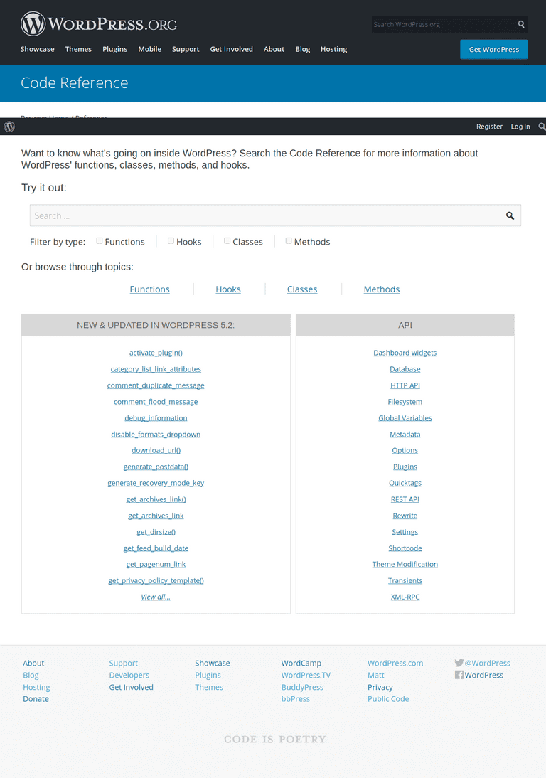Check the Hooks filter checkbox
Image resolution: width=546 pixels, height=778 pixels.
(x=171, y=240)
